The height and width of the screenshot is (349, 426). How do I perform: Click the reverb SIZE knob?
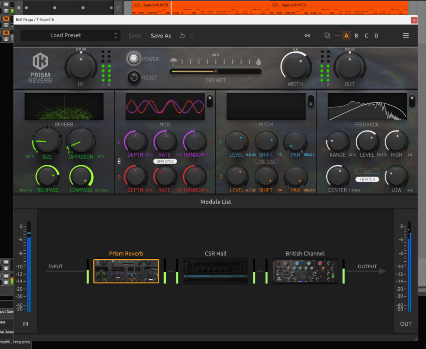pyautogui.click(x=47, y=140)
